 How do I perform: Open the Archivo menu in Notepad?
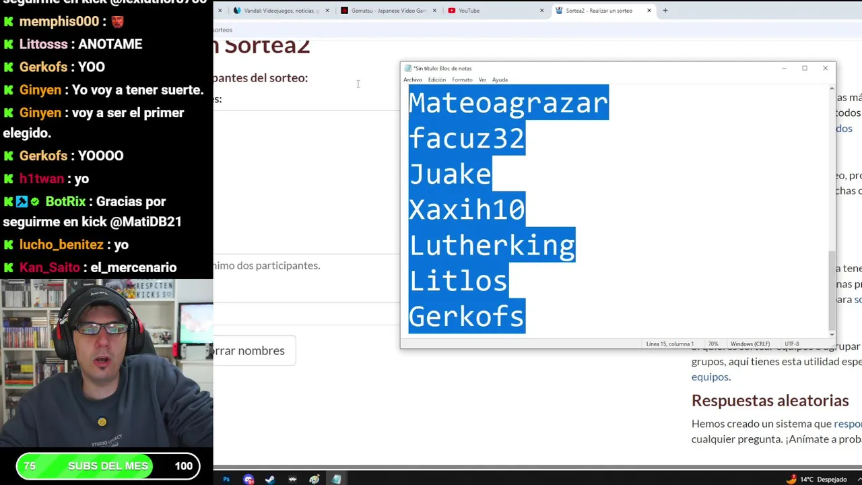pos(412,79)
